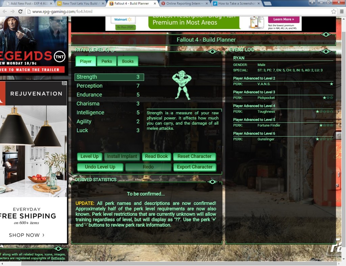This screenshot has height=266, width=346.
Task: Switch to the Perks tab
Action: (107, 61)
